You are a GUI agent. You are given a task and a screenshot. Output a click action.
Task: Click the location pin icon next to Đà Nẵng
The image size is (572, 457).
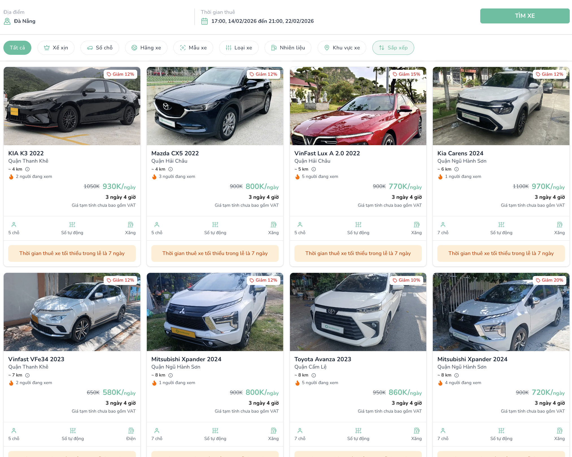tap(7, 21)
